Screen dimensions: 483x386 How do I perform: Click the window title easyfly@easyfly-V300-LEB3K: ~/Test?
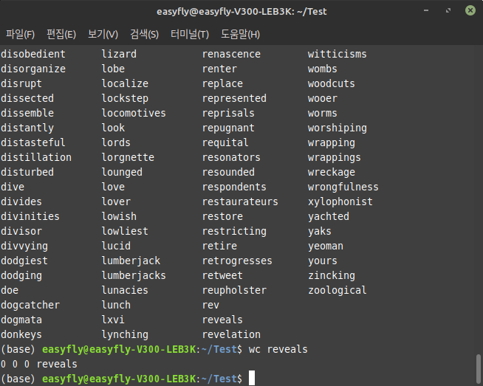click(241, 11)
